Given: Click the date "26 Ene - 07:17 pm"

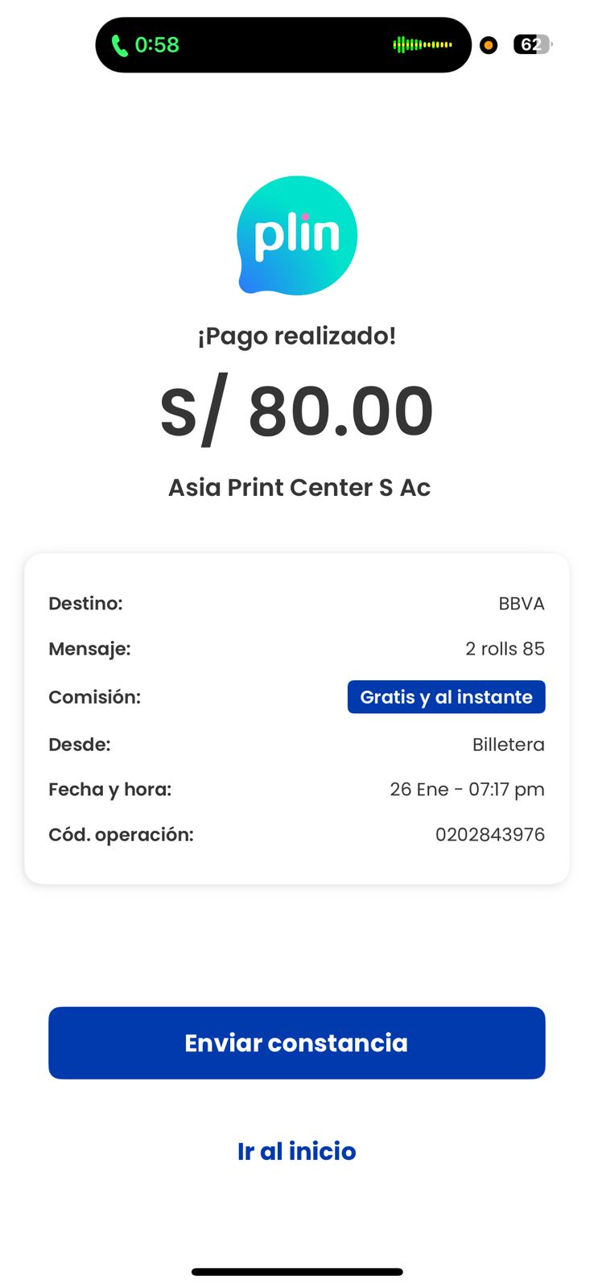Looking at the screenshot, I should [x=467, y=790].
